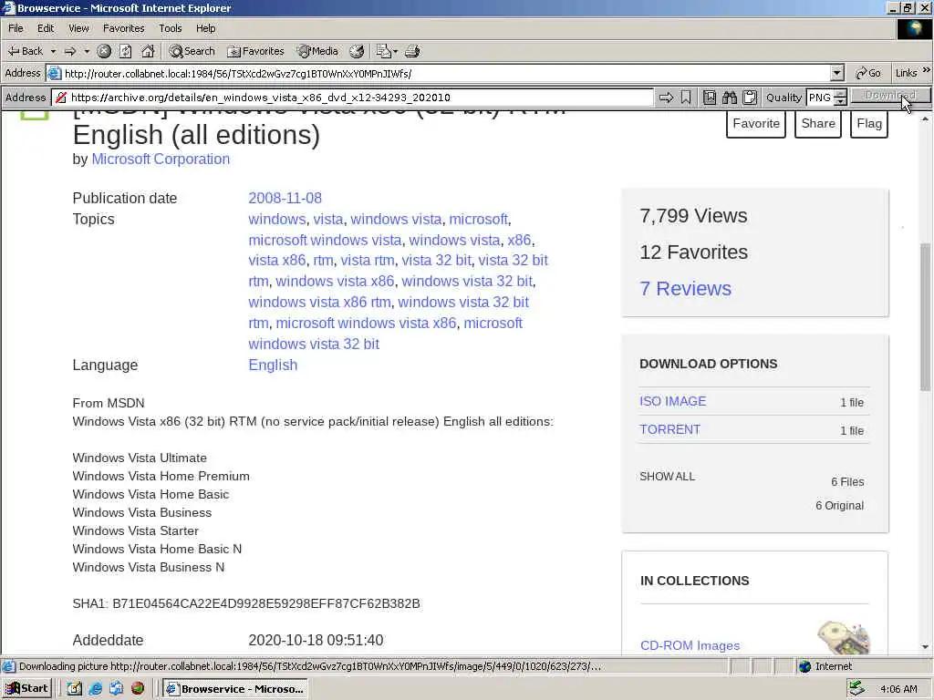Image resolution: width=934 pixels, height=700 pixels.
Task: Click the Refresh page icon
Action: [x=126, y=51]
